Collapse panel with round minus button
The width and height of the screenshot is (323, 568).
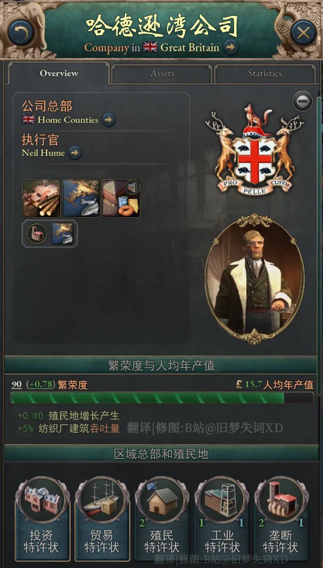302,101
